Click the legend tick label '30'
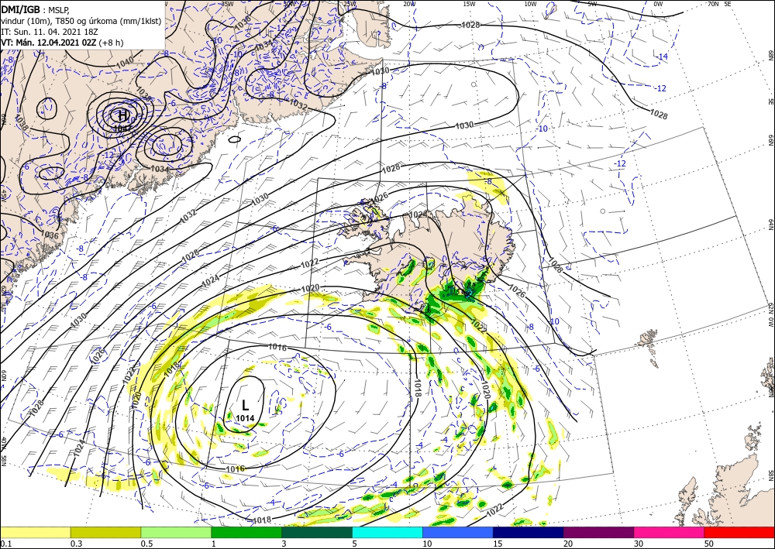 [638, 544]
